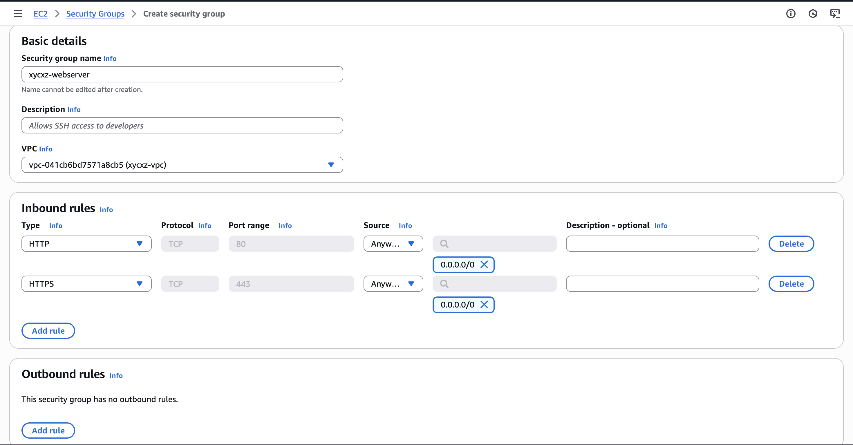Open the HTTPS rule type dropdown
The height and width of the screenshot is (445, 853).
86,284
